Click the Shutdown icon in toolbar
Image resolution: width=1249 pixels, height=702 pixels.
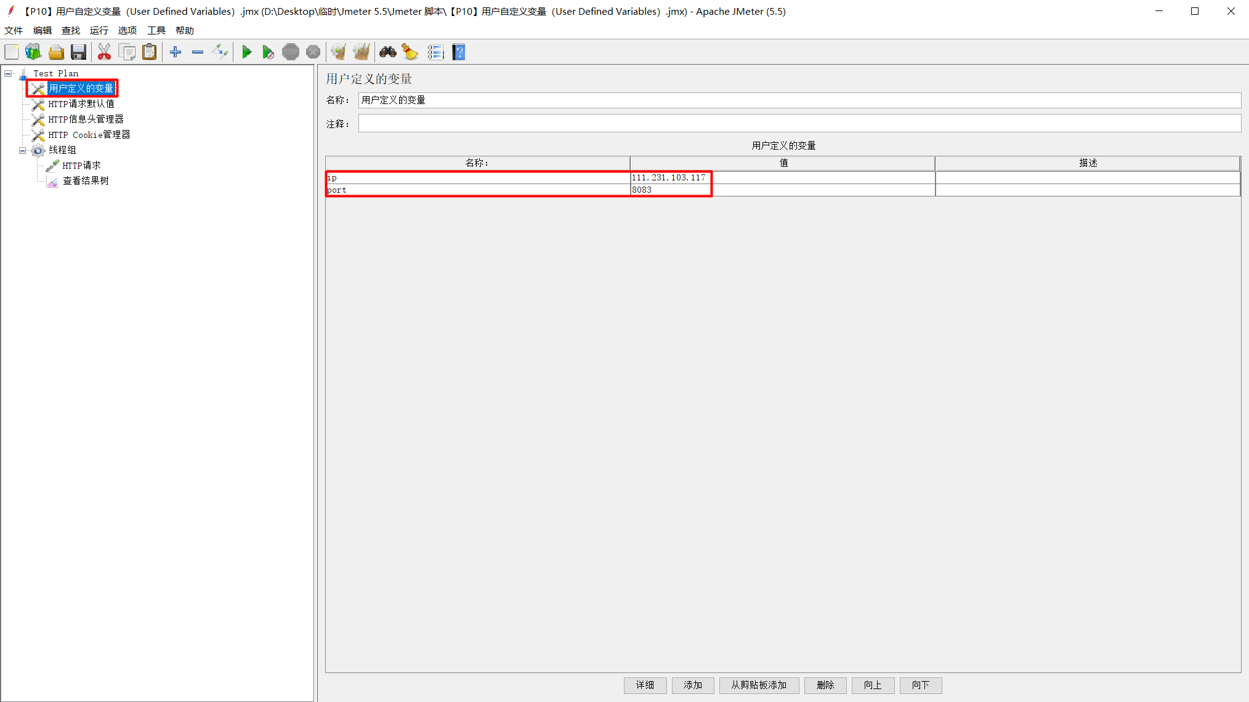[x=313, y=52]
